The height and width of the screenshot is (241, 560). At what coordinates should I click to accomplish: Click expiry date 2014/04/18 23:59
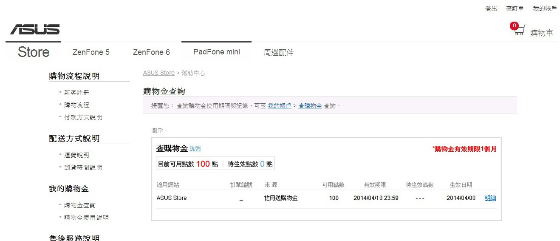(376, 198)
